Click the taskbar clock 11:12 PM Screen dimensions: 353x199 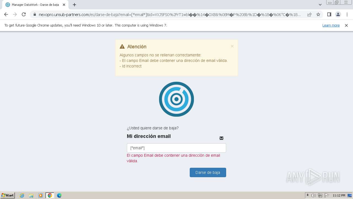(x=339, y=195)
